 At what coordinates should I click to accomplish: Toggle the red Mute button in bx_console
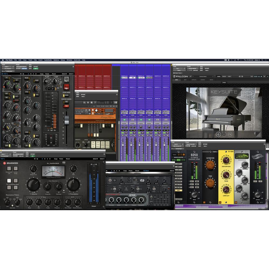66,87
